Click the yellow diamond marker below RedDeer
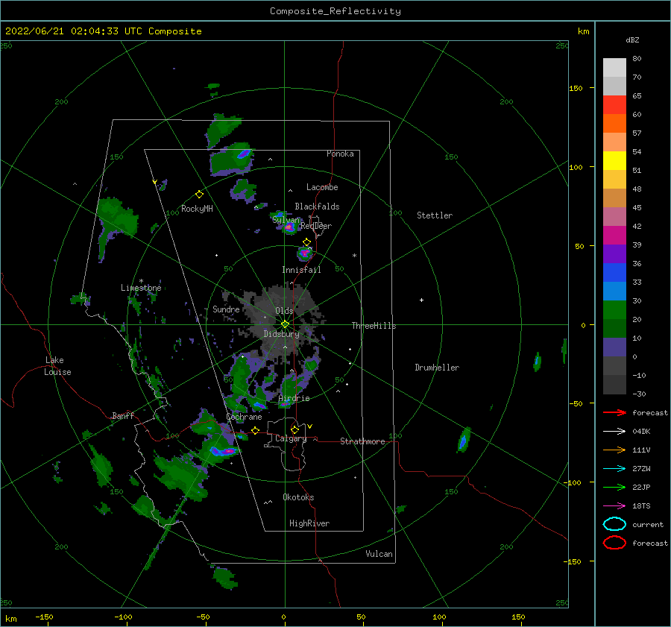The image size is (671, 627). (x=306, y=242)
